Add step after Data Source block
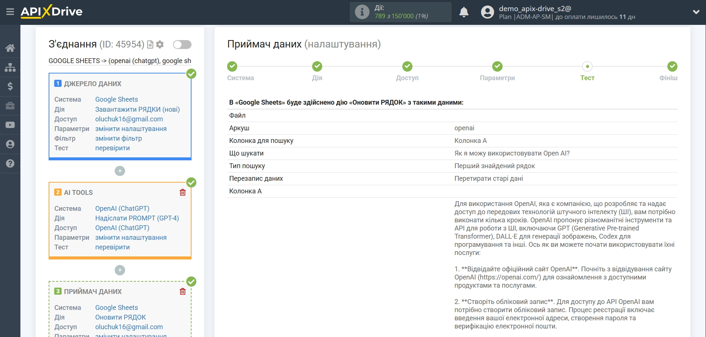 [120, 171]
